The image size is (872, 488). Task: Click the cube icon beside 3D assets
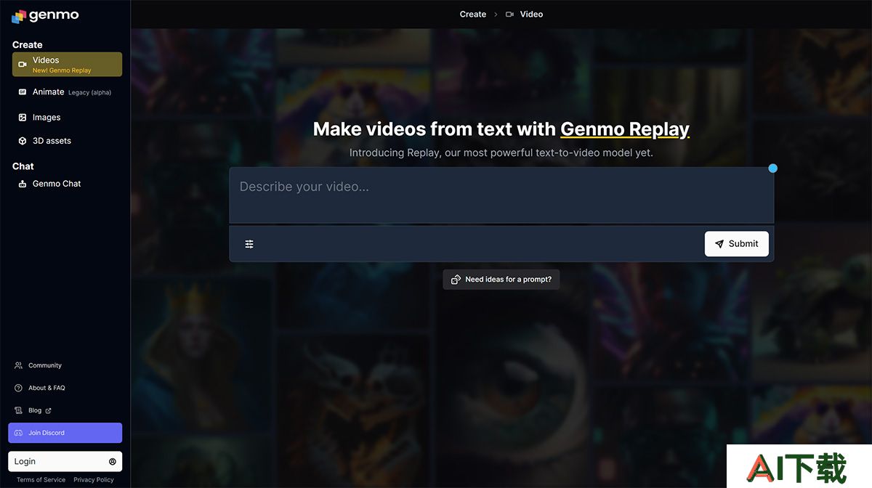pos(23,141)
